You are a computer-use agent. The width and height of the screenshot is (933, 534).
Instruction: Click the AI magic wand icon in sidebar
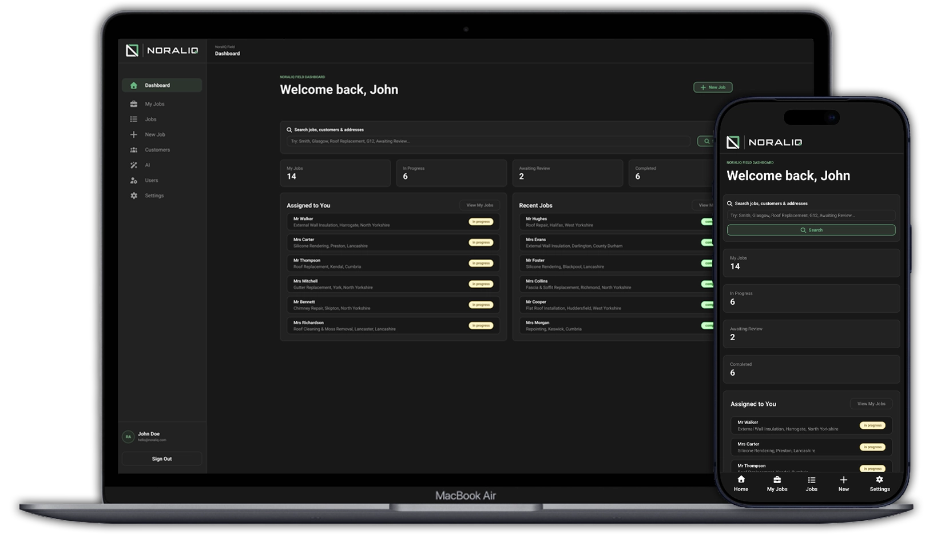[133, 165]
